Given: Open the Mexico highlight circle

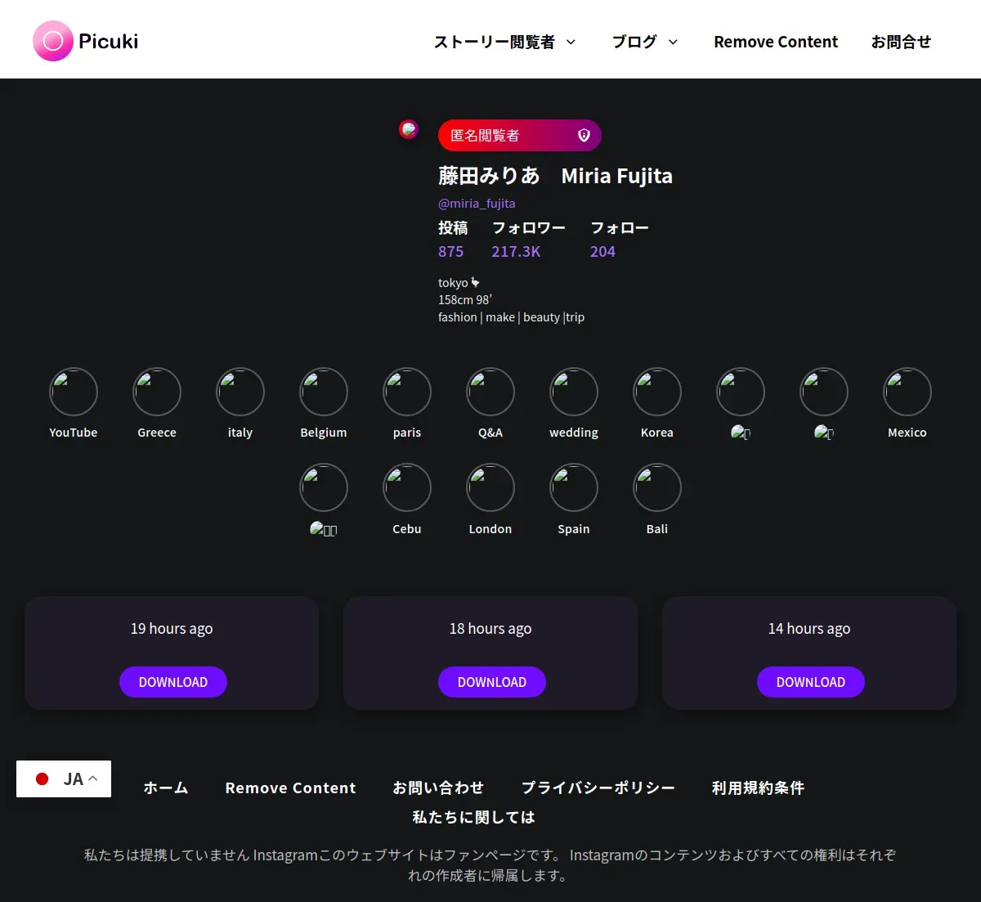Looking at the screenshot, I should coord(907,392).
